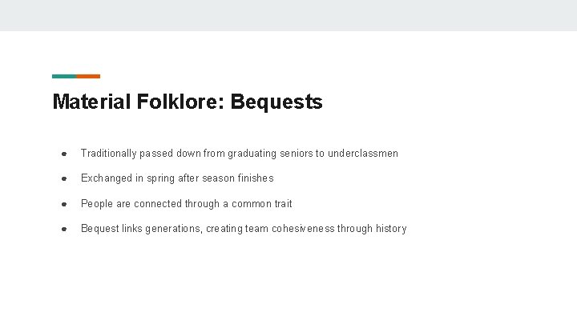Click the teal accent bar above title
Viewport: 577px width, 324px height.
(64, 76)
